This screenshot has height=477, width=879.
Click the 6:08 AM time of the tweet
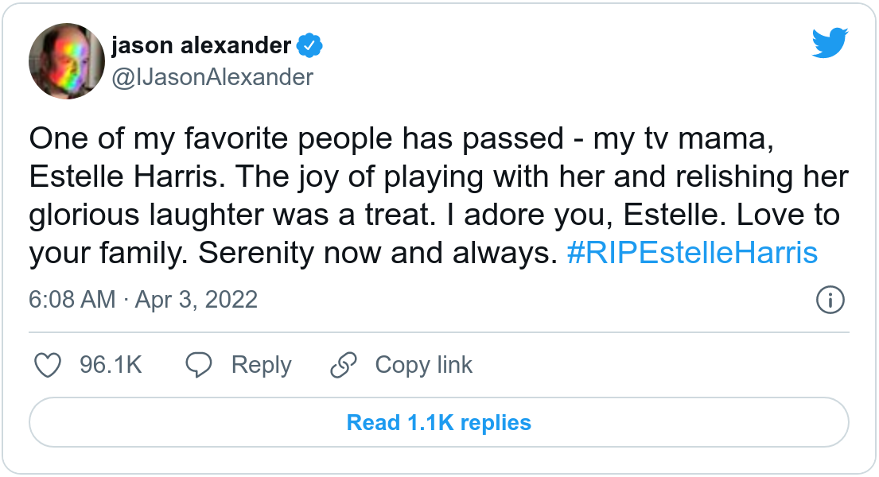(x=72, y=300)
